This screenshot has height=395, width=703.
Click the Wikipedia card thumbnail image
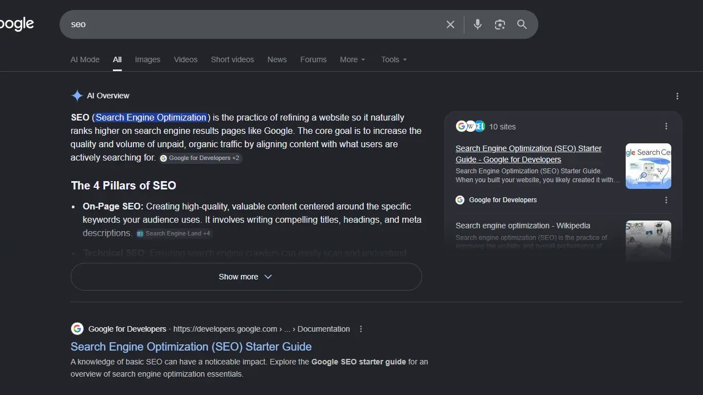[x=648, y=240]
